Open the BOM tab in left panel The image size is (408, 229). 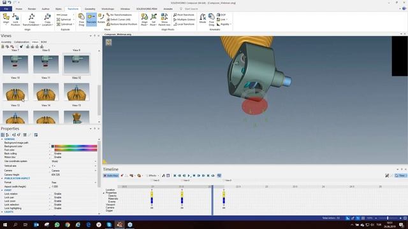coord(44,42)
